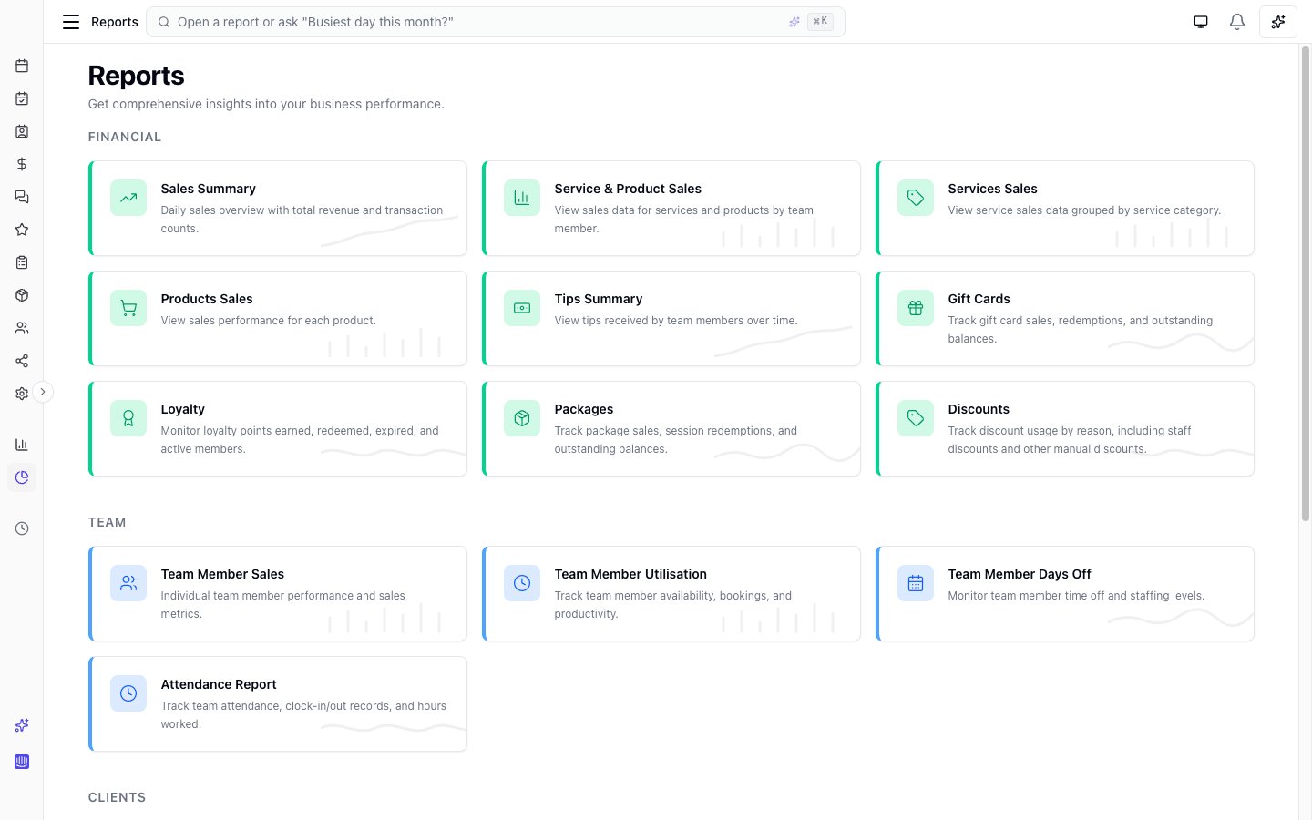This screenshot has height=820, width=1312.
Task: Open the Sales Summary report card
Action: (x=278, y=209)
